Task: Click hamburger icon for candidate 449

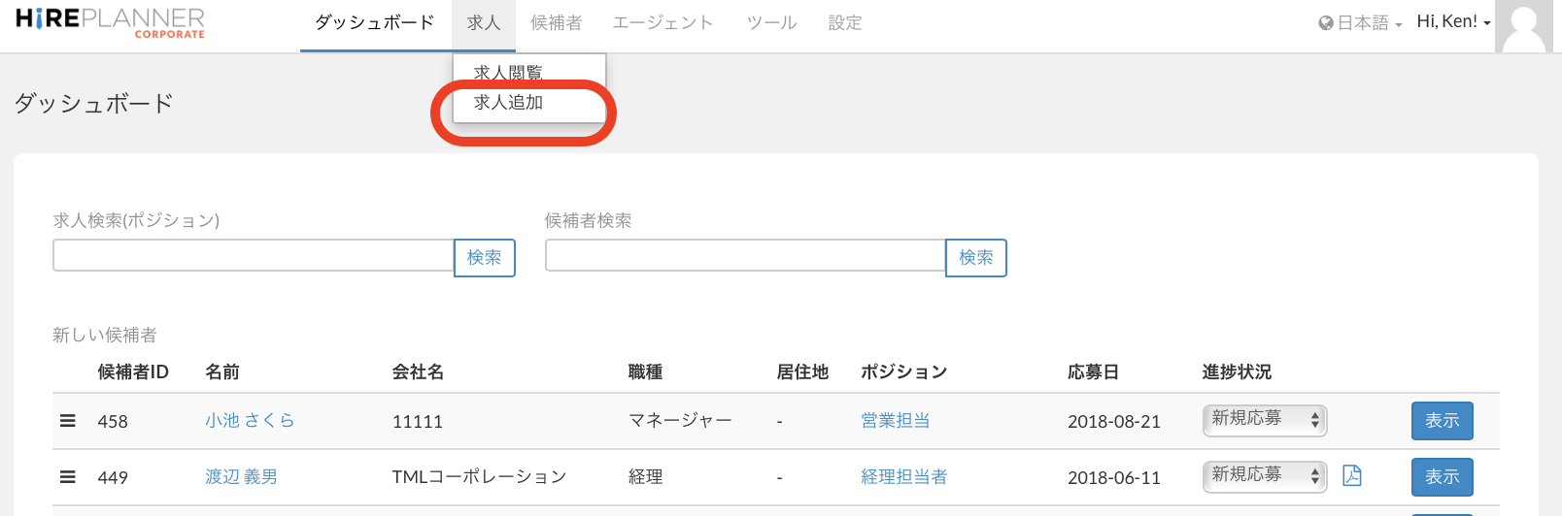Action: (x=68, y=477)
